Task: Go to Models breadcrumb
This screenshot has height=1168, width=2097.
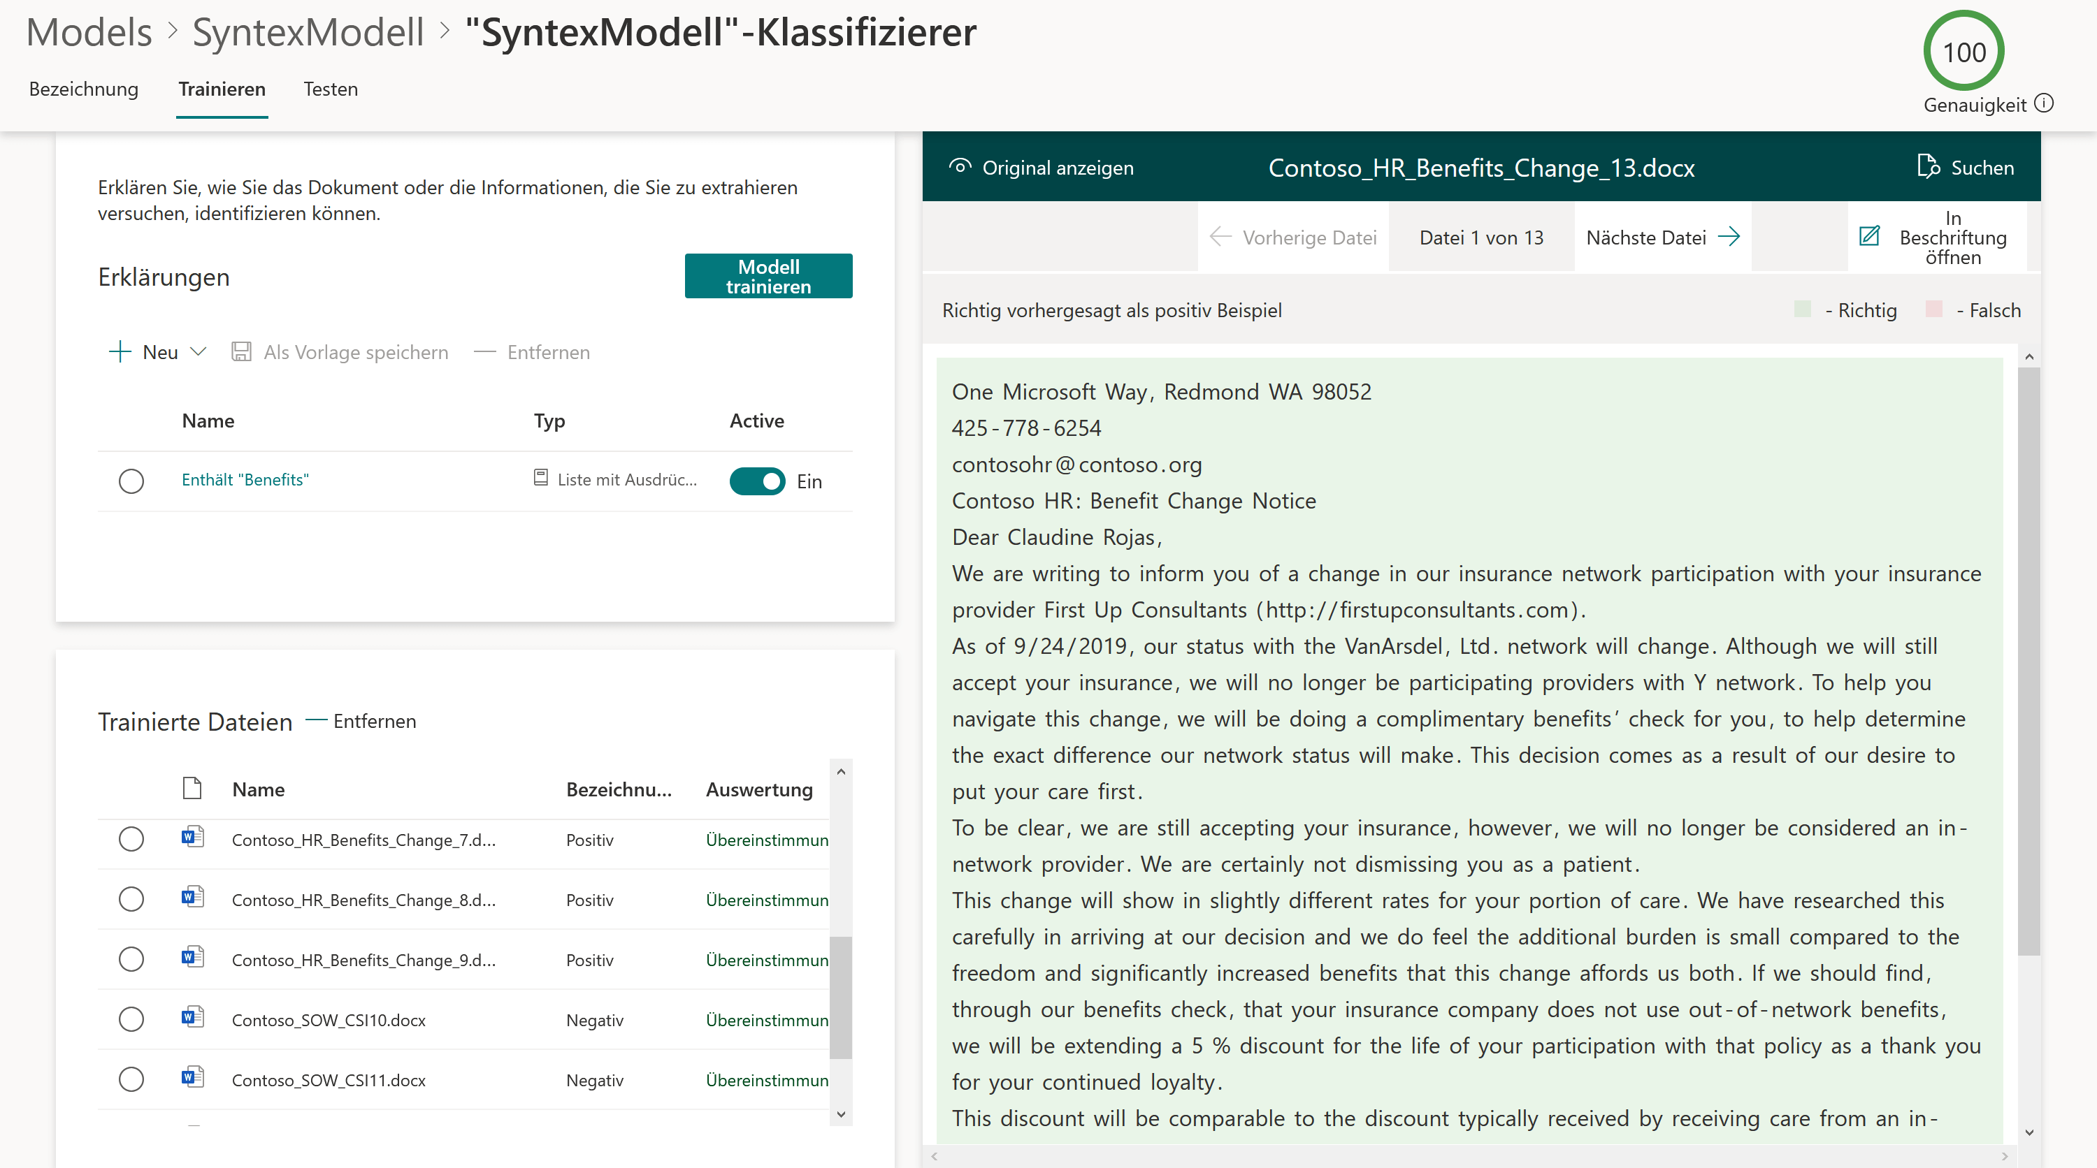Action: (x=89, y=31)
